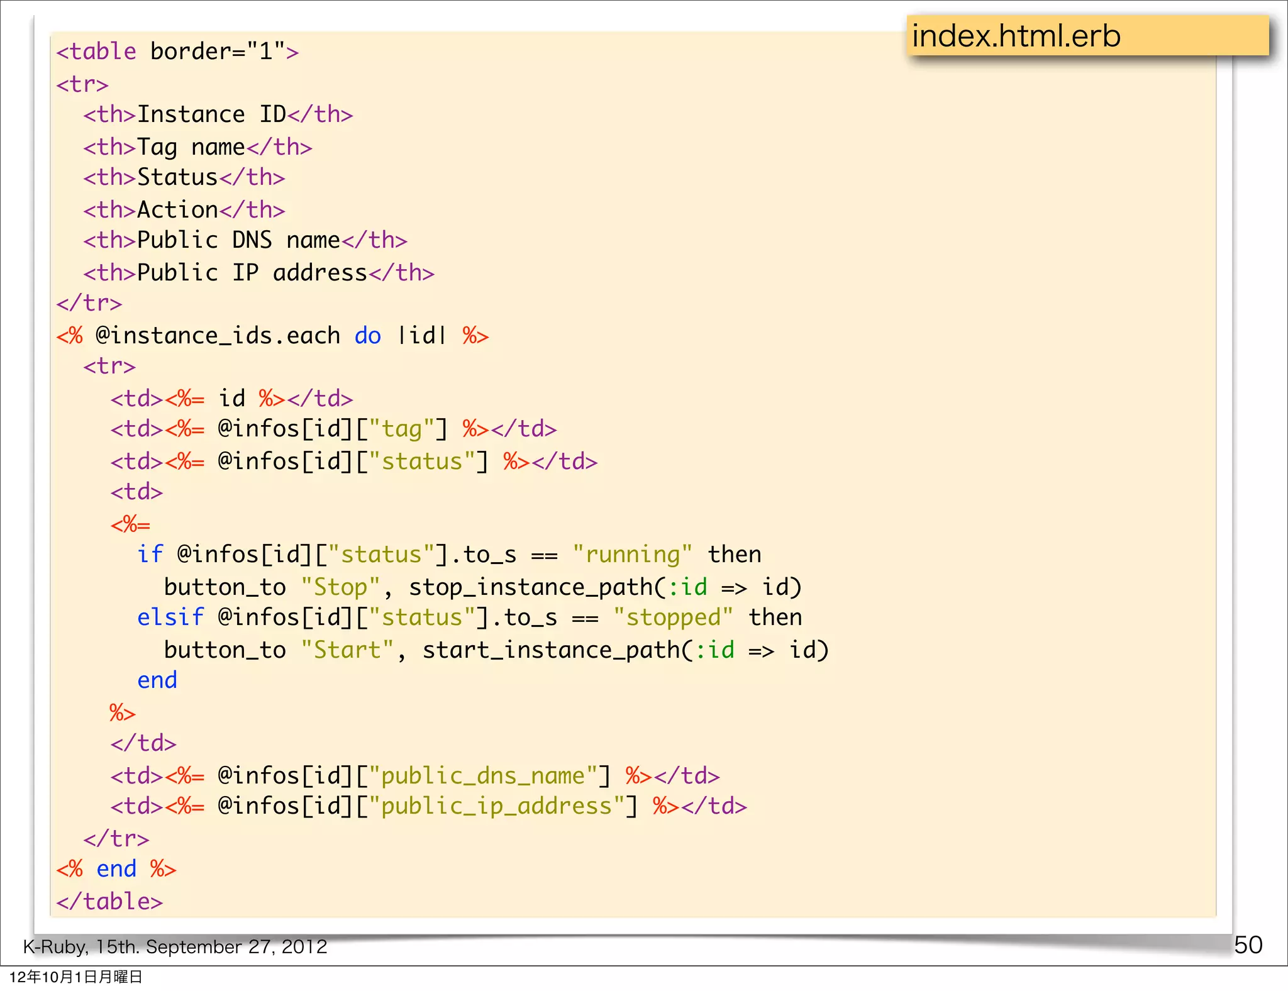Select the Public IP address header line
Viewport: 1288px width, 991px height.
click(x=258, y=273)
